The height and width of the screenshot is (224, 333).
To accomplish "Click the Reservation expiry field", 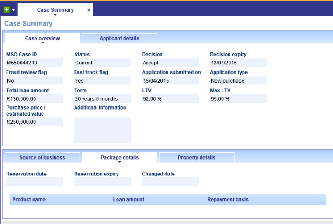I will pyautogui.click(x=103, y=182).
